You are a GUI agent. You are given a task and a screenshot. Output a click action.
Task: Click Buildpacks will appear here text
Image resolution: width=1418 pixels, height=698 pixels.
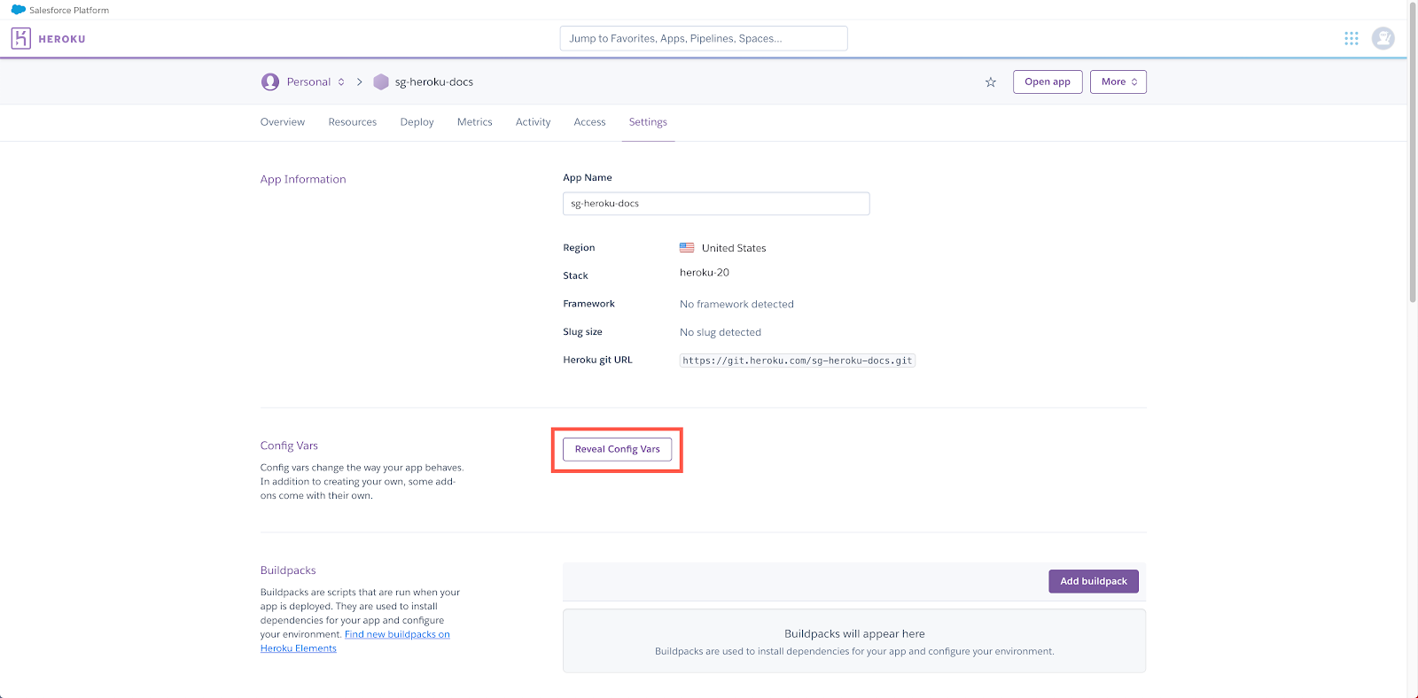(x=854, y=633)
